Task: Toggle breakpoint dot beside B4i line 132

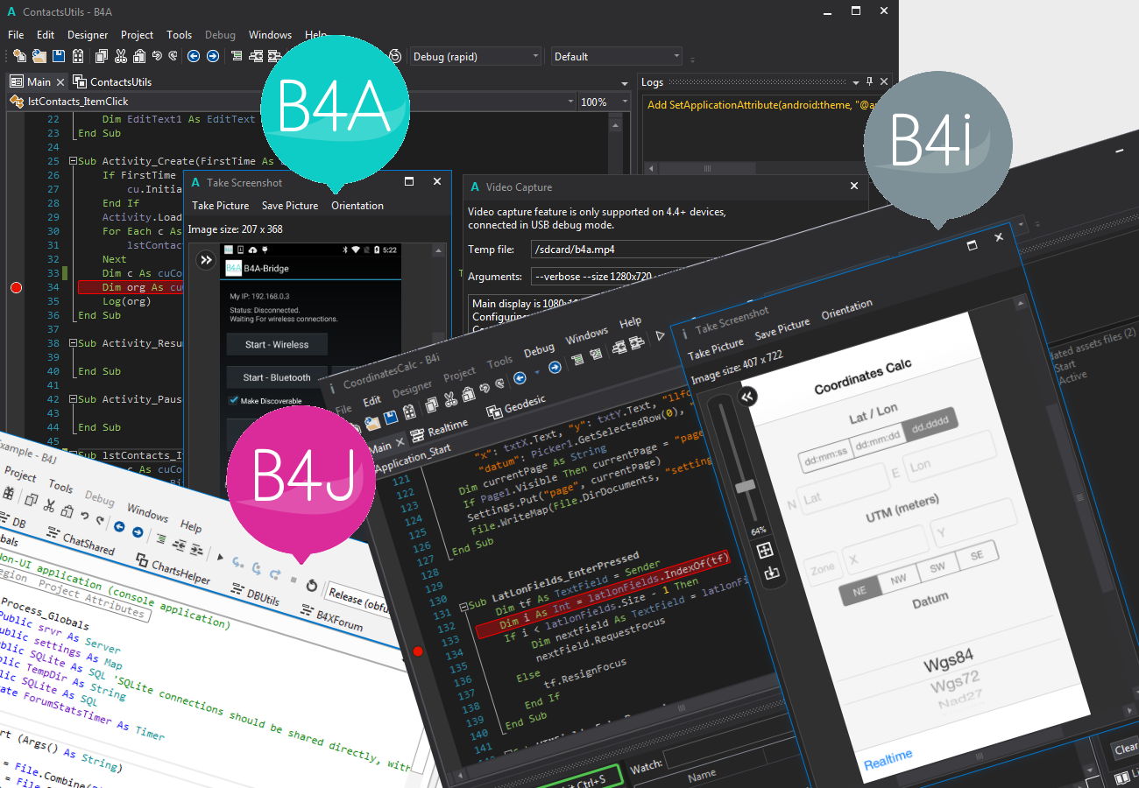Action: (418, 651)
